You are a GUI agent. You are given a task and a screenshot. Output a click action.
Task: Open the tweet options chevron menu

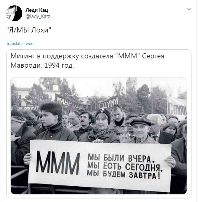coord(189,9)
